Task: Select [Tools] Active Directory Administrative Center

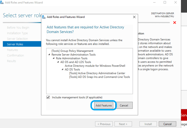Action: (97, 73)
